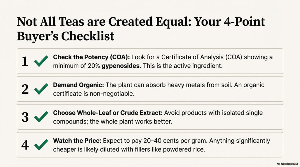The width and height of the screenshot is (300, 167).
Task: Click the "isolated single" text in item 3
Action: coord(243,113)
